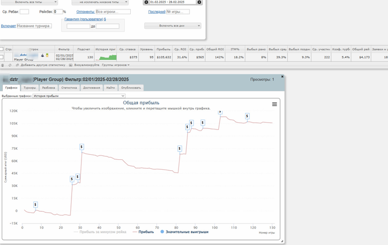Click the yellow badge icon next to player

[47, 55]
